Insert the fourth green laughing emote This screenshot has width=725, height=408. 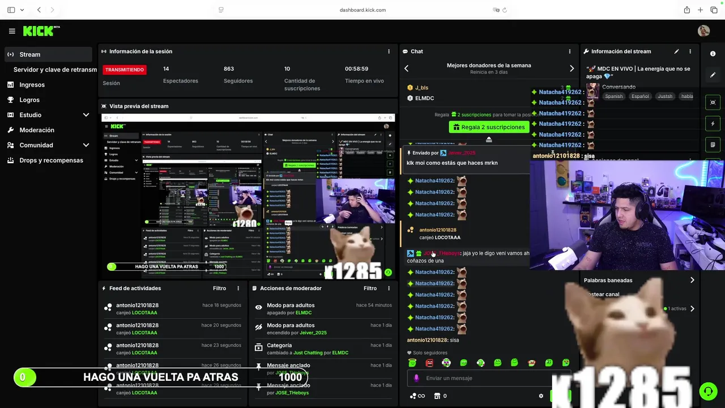click(463, 363)
